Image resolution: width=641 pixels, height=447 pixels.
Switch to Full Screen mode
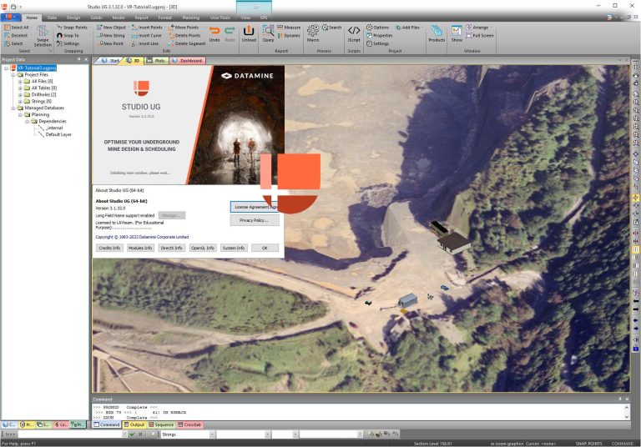pyautogui.click(x=480, y=36)
